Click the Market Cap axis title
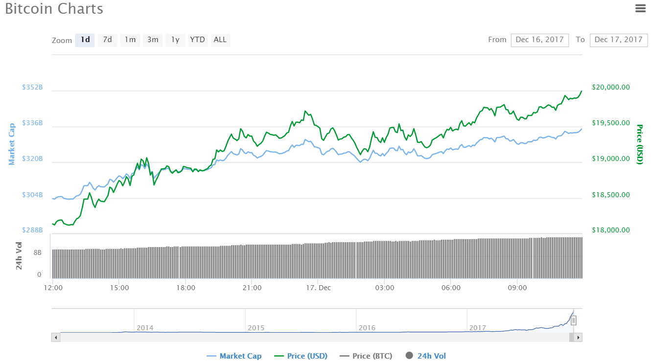The height and width of the screenshot is (364, 651). (x=12, y=144)
